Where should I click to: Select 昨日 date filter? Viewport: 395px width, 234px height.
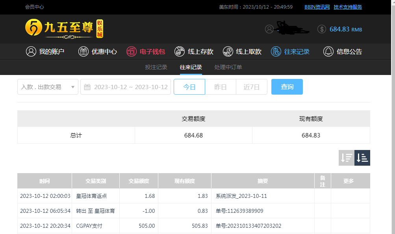[x=221, y=87]
